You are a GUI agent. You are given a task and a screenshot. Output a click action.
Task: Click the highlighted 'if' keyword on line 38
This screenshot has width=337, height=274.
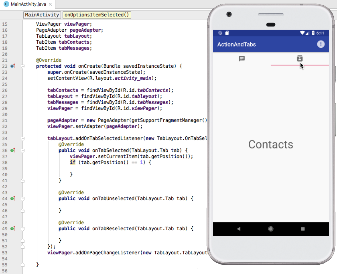(x=73, y=162)
